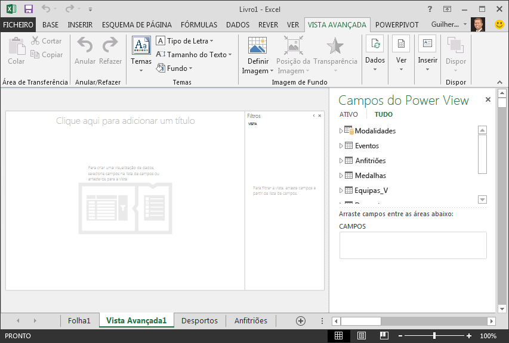The height and width of the screenshot is (343, 509).
Task: Click the Ribbon Display Options icon
Action: click(x=448, y=9)
